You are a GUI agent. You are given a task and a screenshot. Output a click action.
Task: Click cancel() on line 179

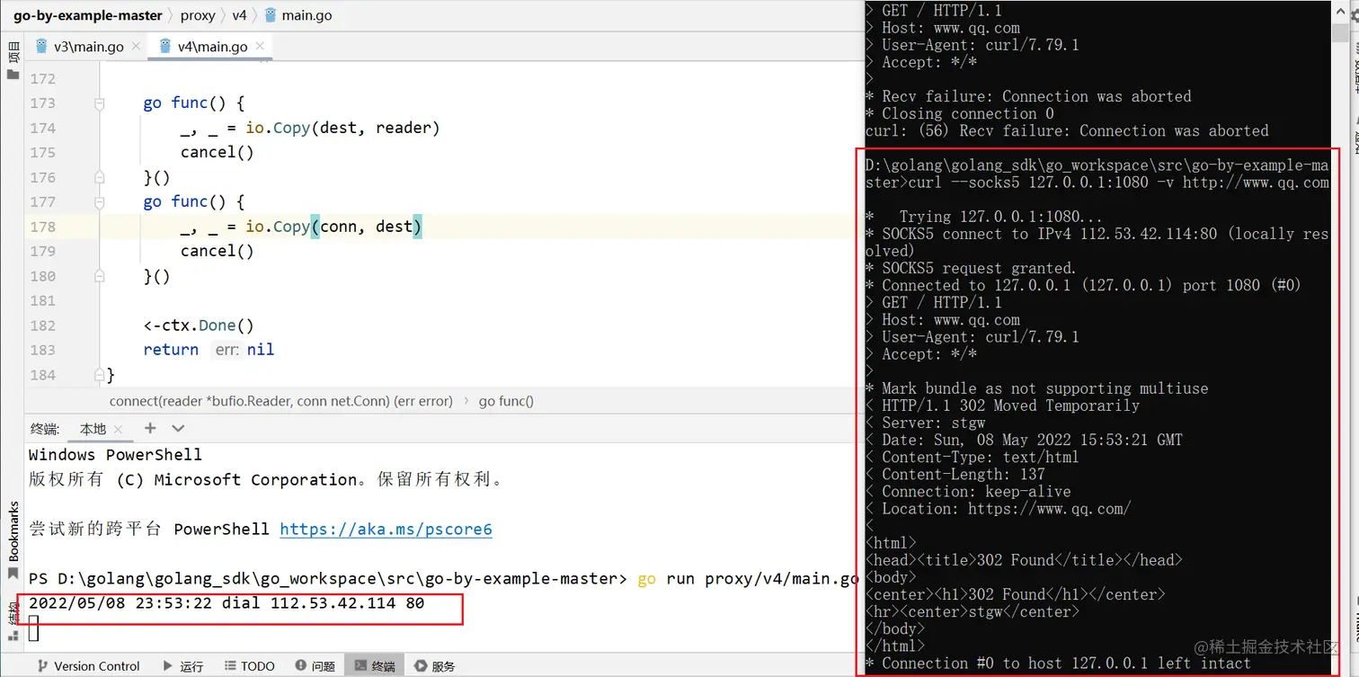pyautogui.click(x=218, y=252)
